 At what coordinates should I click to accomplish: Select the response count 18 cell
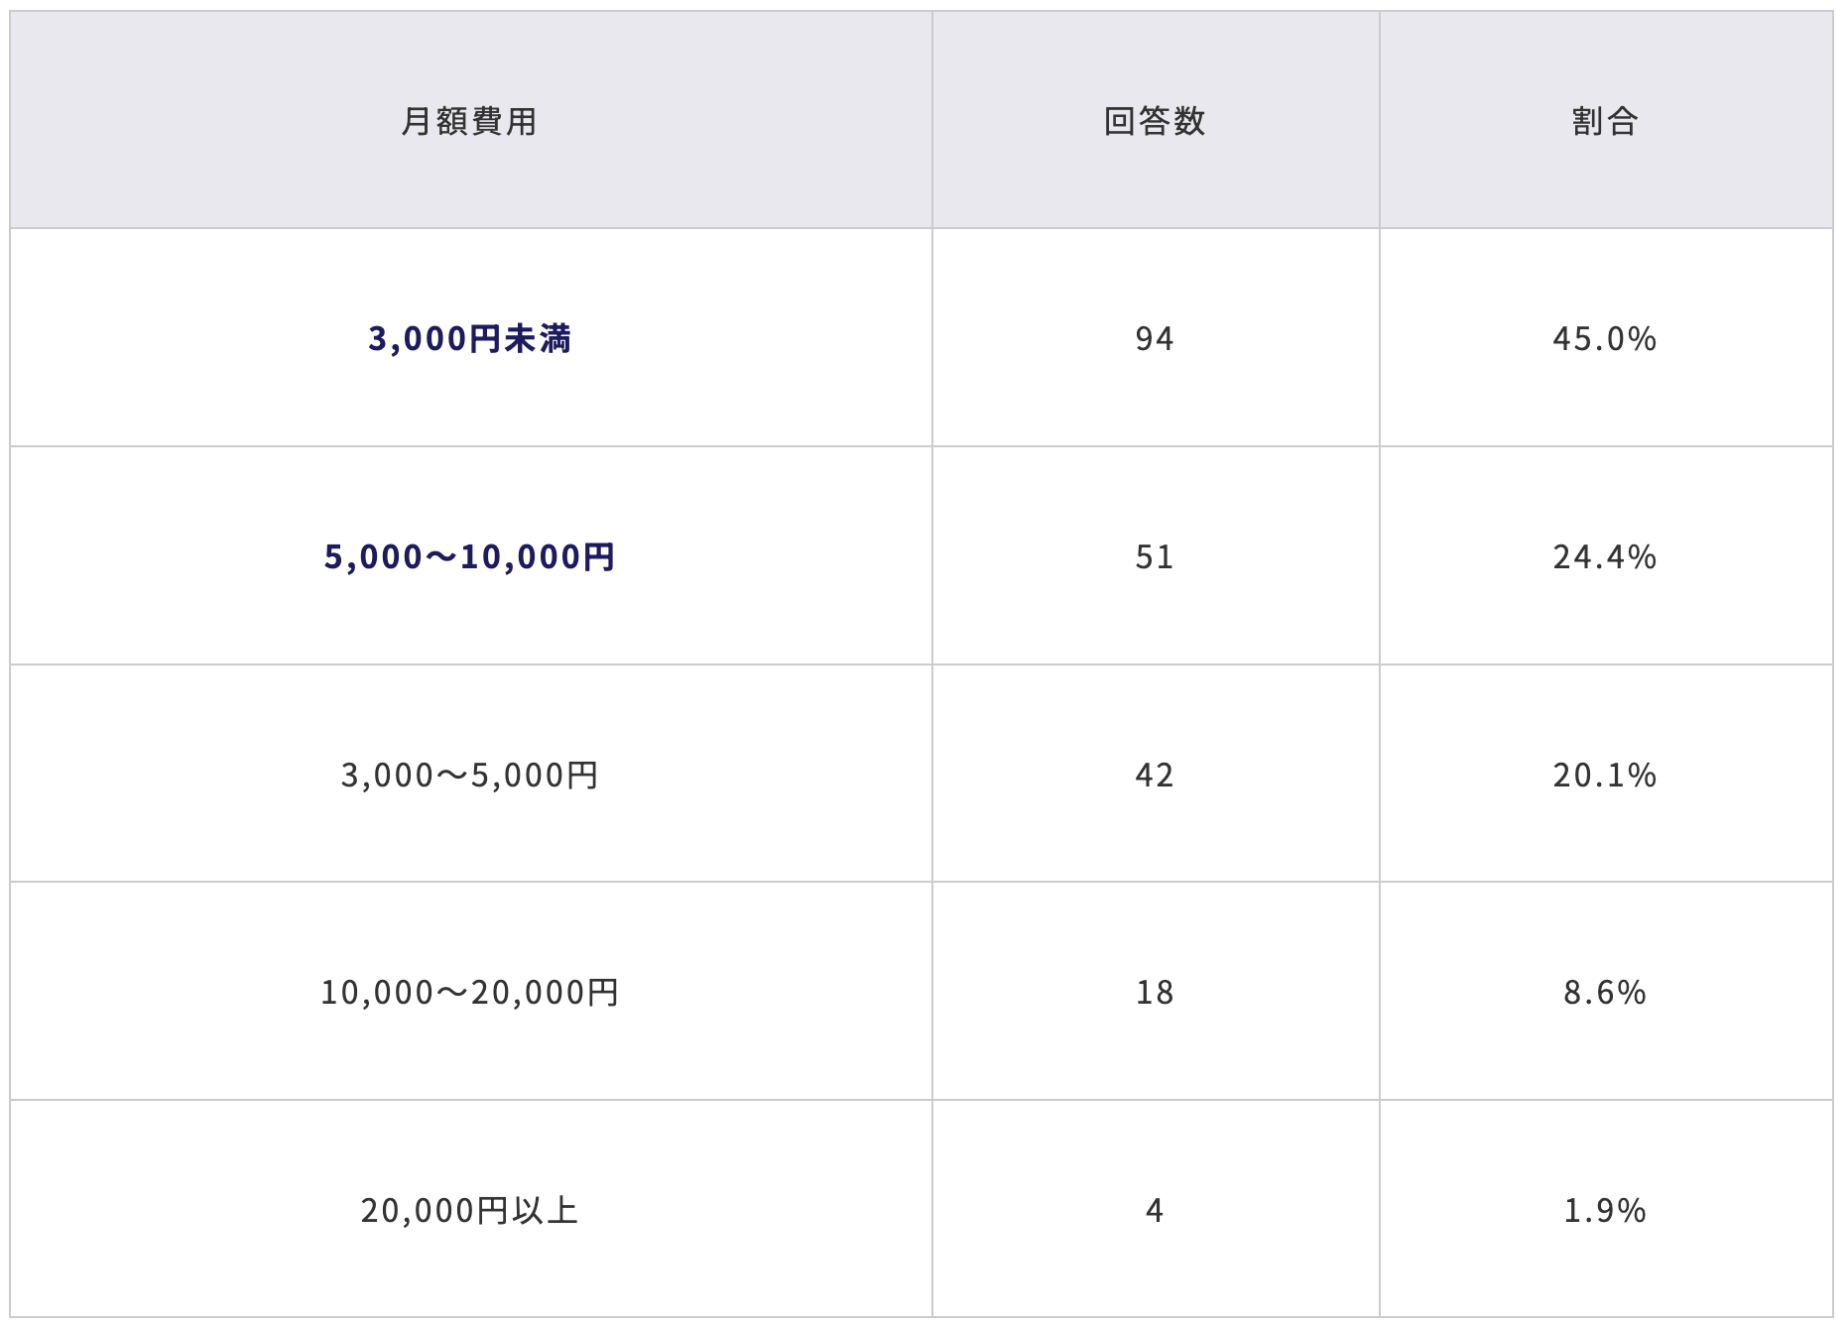[1155, 992]
